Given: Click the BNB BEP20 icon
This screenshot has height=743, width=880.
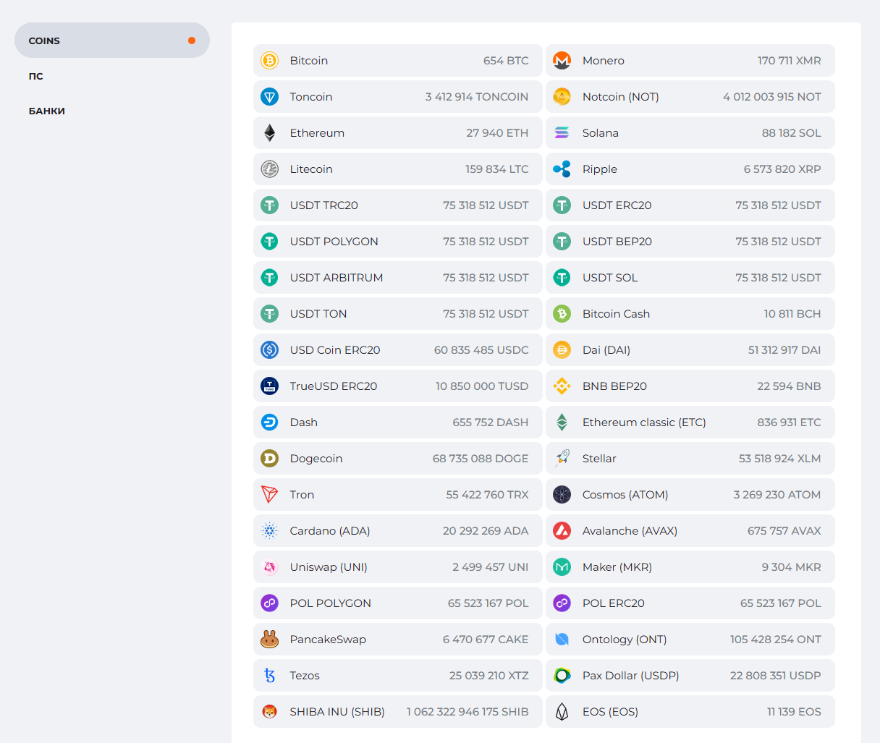Looking at the screenshot, I should (562, 386).
